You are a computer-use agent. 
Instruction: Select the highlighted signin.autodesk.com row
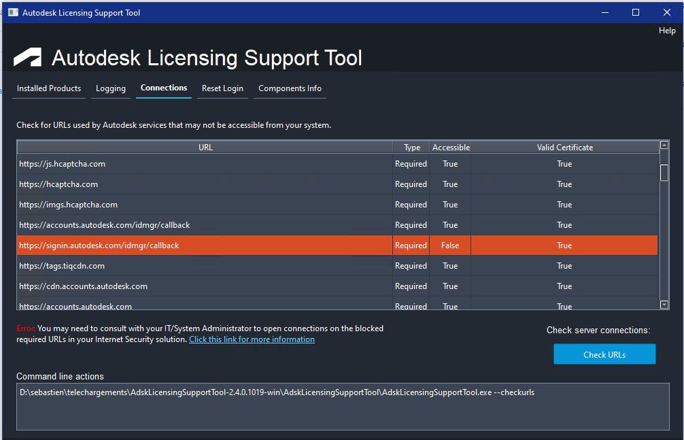[204, 246]
